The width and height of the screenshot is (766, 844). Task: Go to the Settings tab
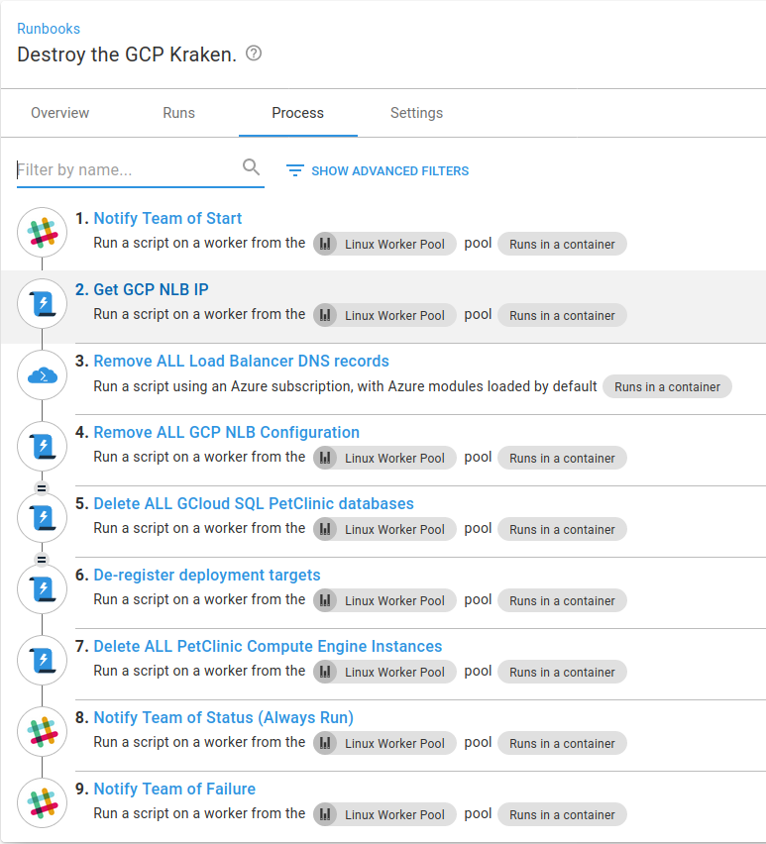click(x=416, y=113)
